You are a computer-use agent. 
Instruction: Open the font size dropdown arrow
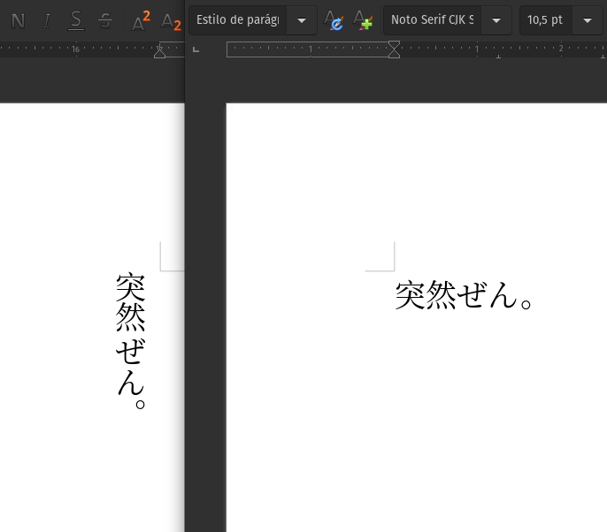(588, 20)
